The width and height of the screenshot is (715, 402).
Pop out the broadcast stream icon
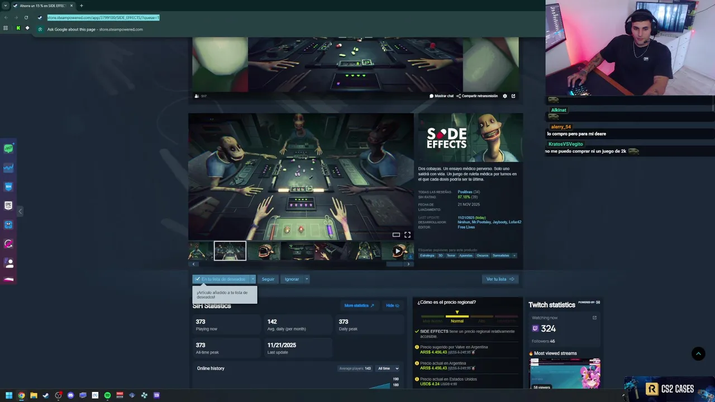tap(513, 96)
